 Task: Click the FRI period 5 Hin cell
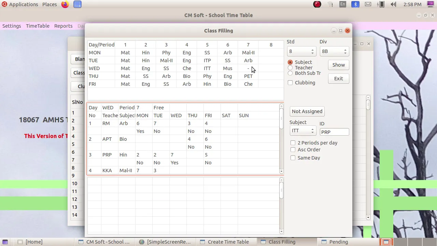coord(207,84)
